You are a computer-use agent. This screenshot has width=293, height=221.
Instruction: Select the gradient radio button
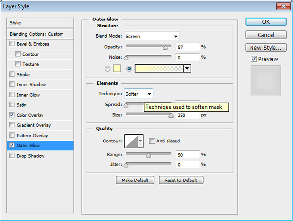coord(129,69)
